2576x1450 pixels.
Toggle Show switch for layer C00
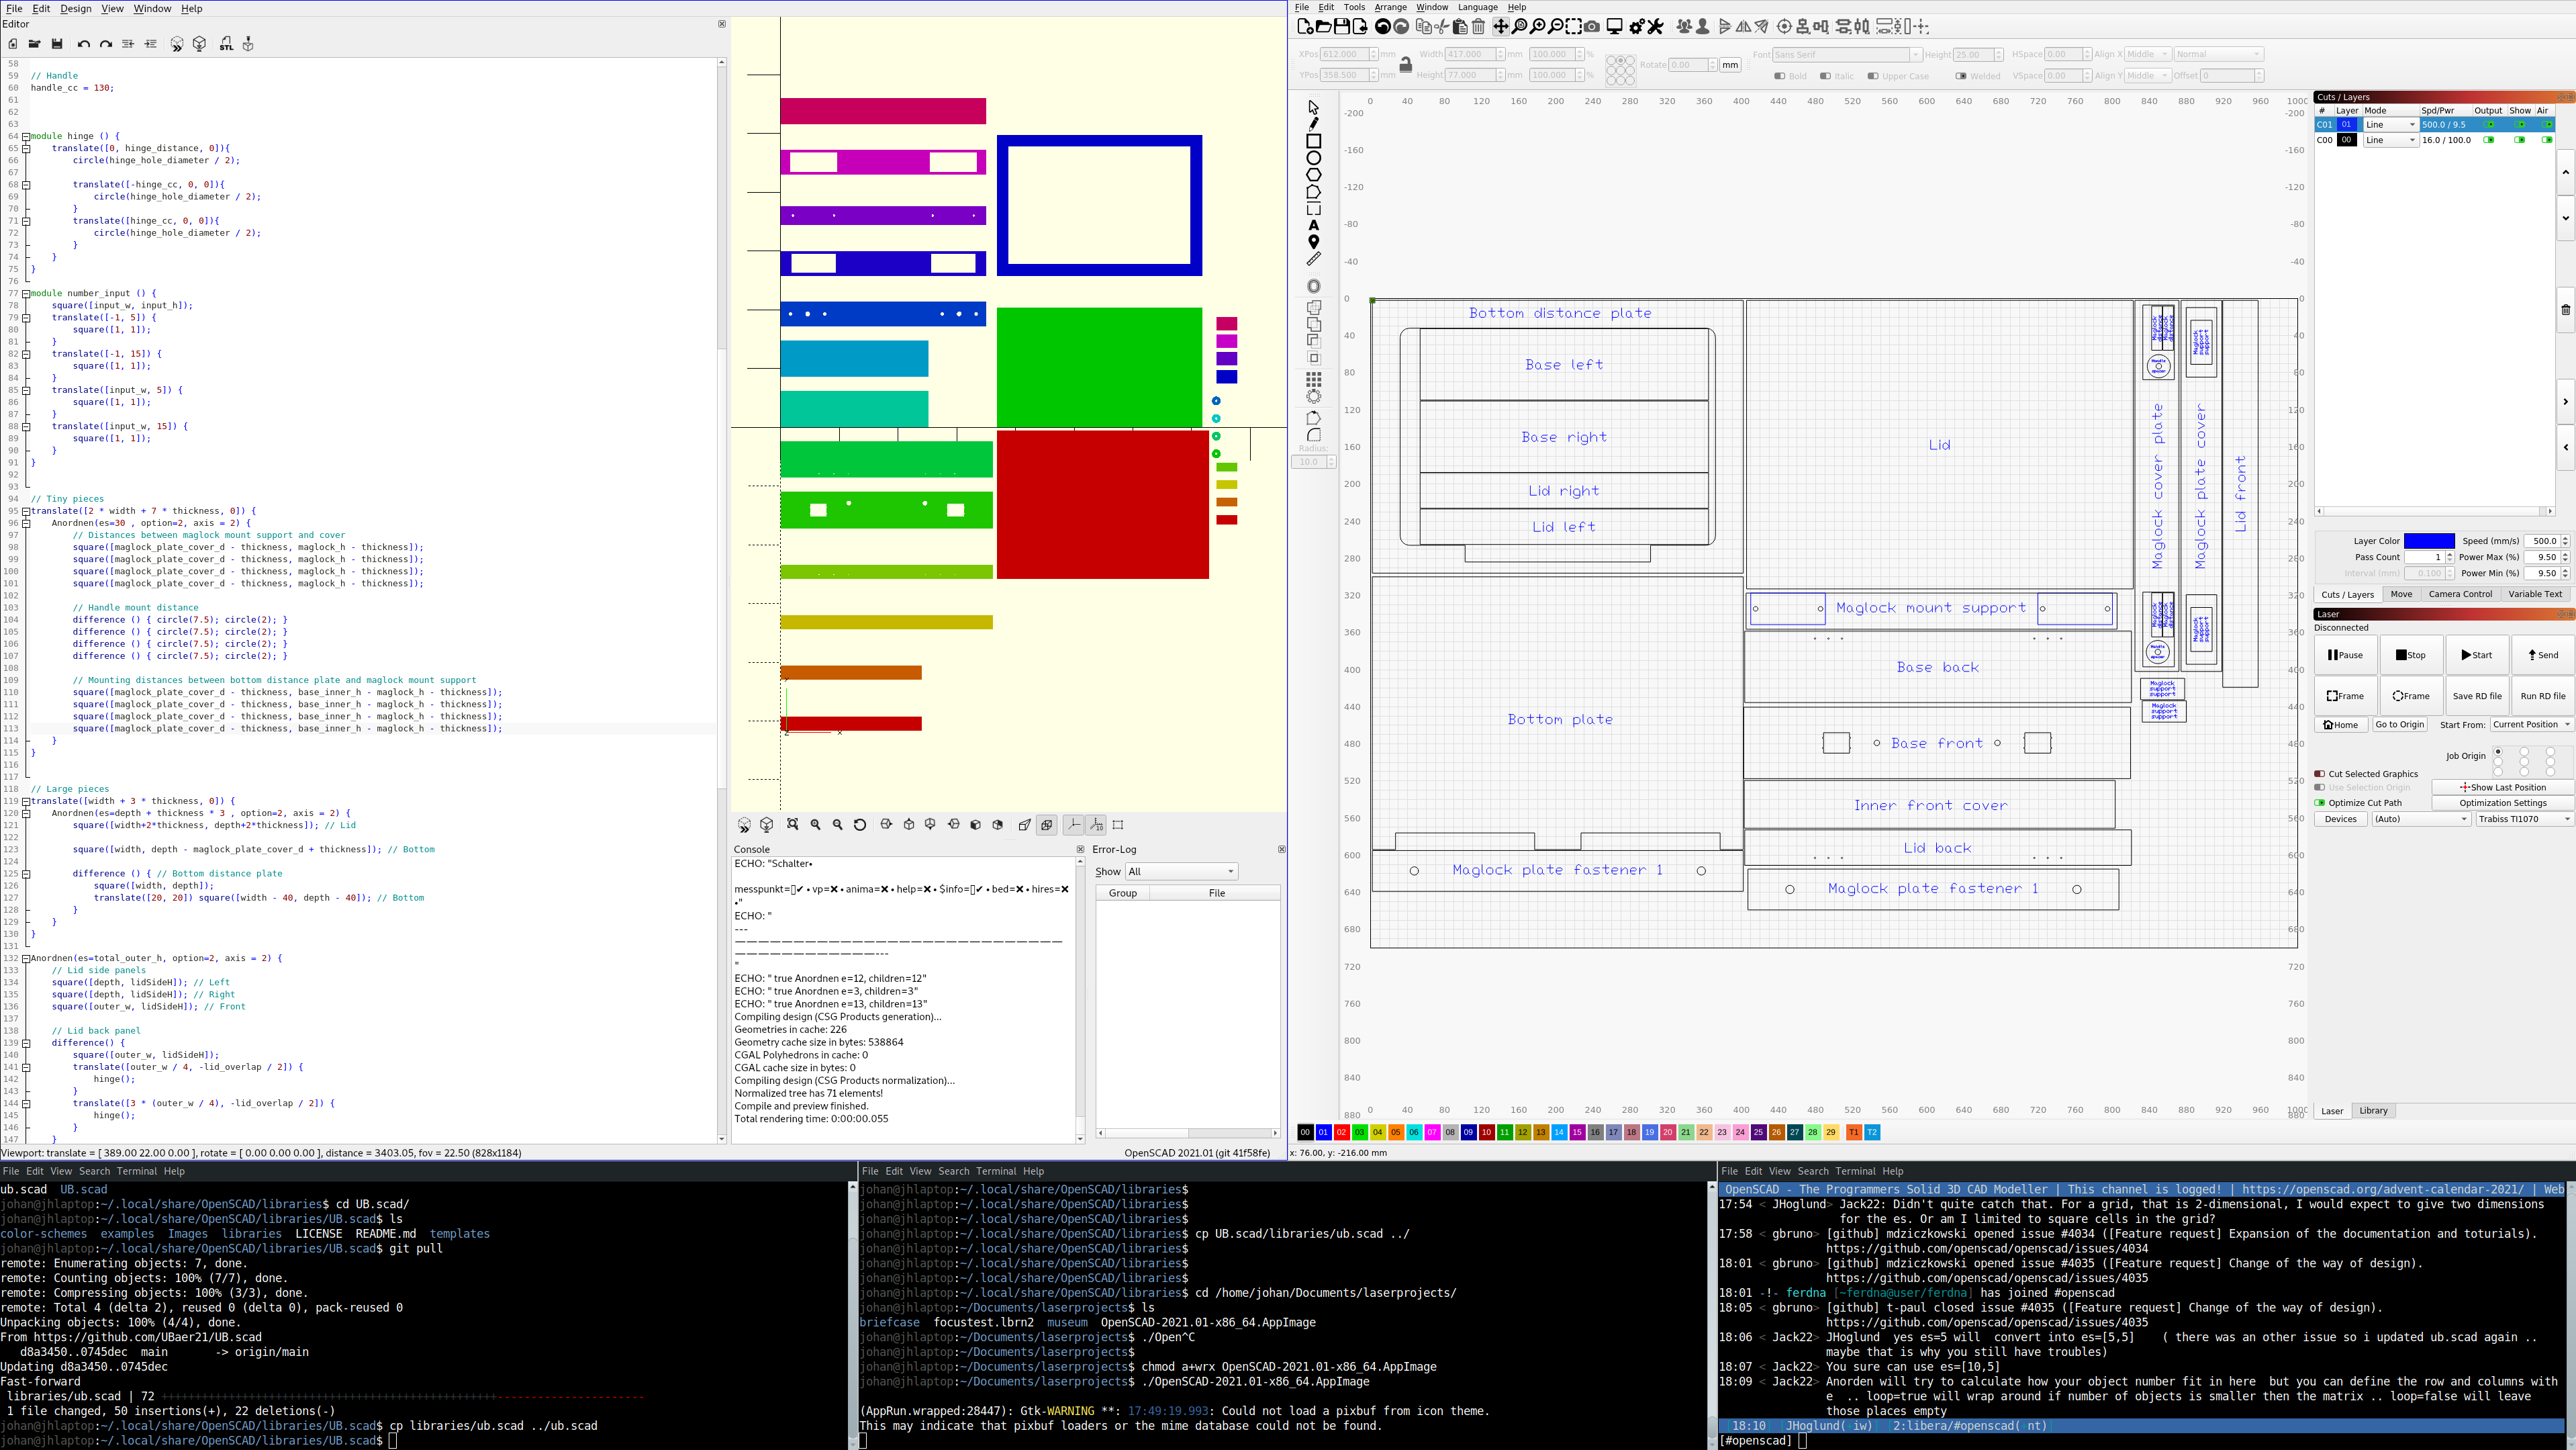[2520, 140]
